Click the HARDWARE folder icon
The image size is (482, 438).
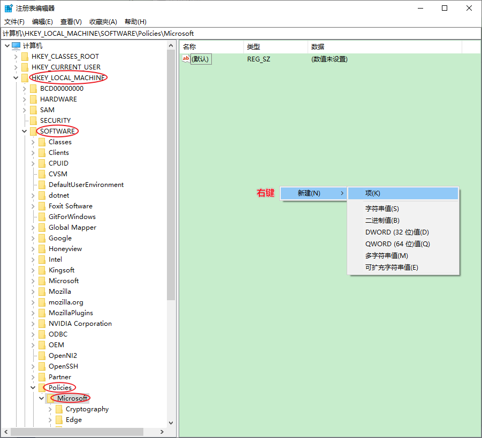point(34,99)
